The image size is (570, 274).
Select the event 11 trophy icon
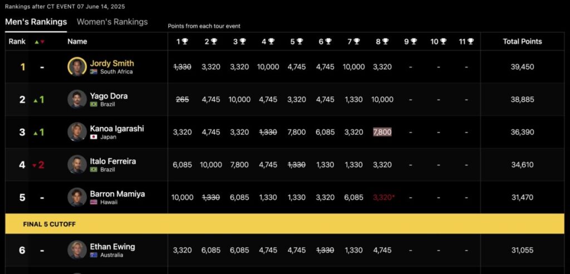tap(470, 41)
